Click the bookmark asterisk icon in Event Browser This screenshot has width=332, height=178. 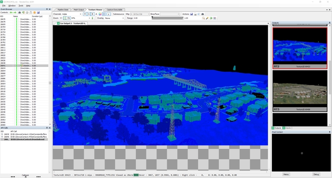click(x=35, y=13)
